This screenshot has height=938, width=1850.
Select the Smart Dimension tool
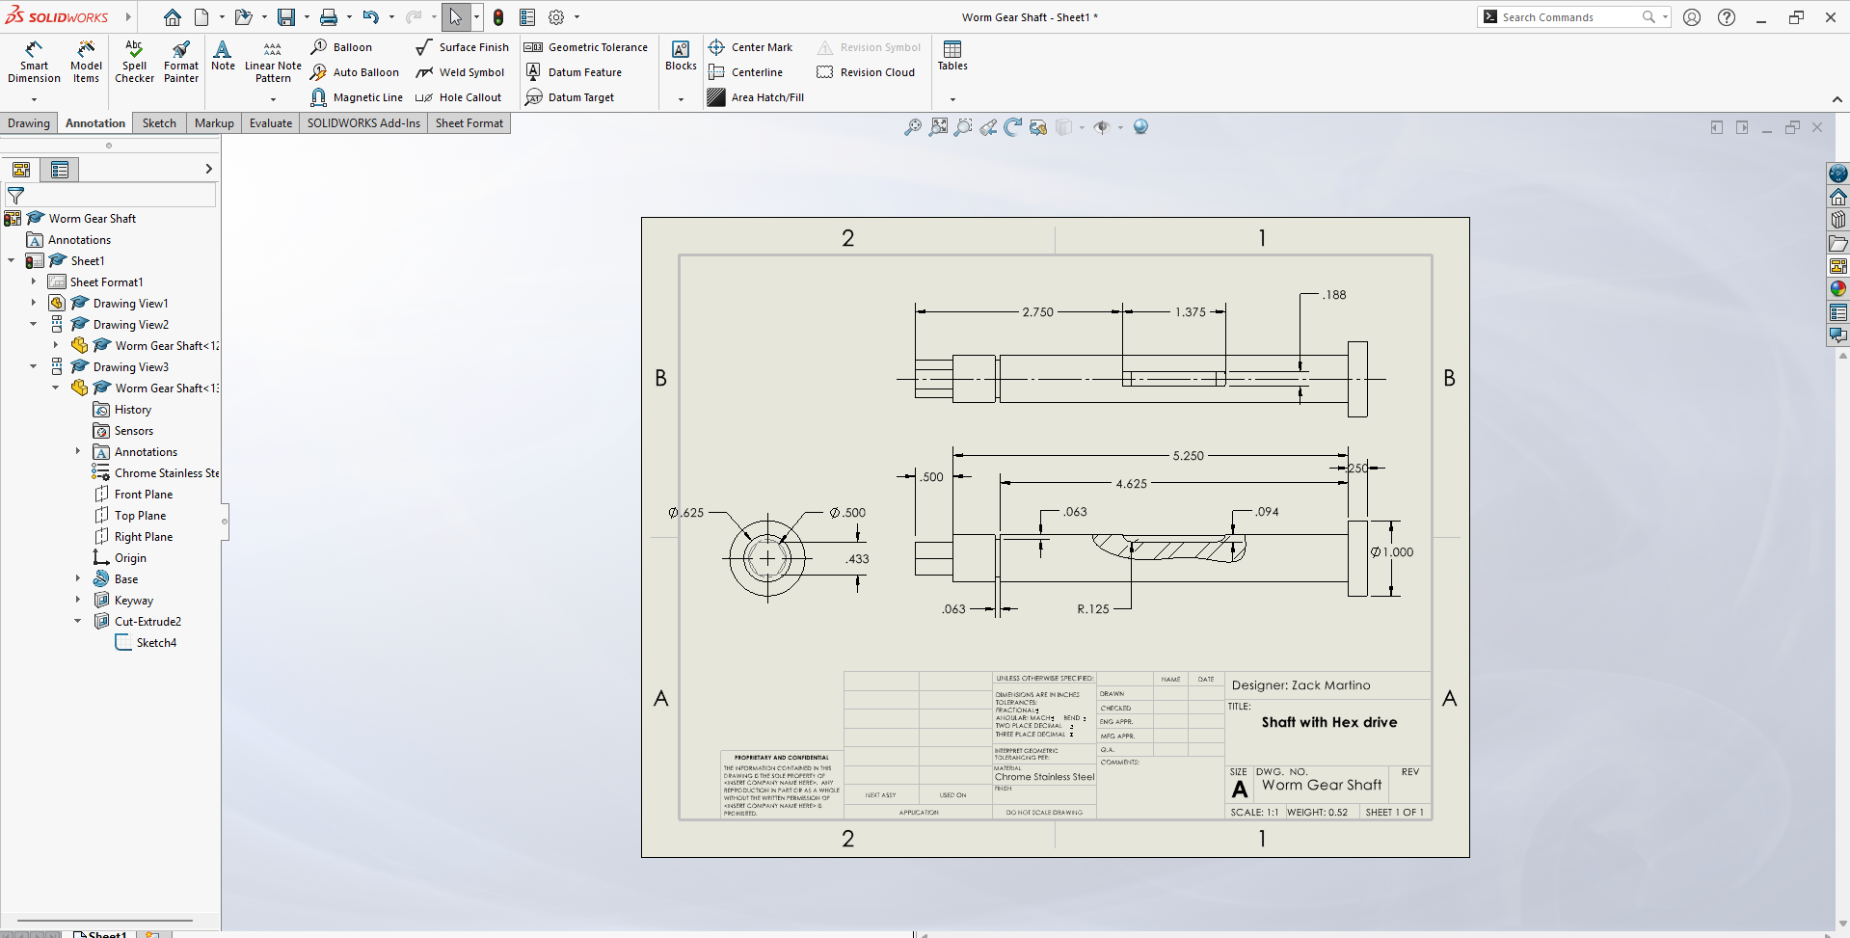(x=34, y=62)
